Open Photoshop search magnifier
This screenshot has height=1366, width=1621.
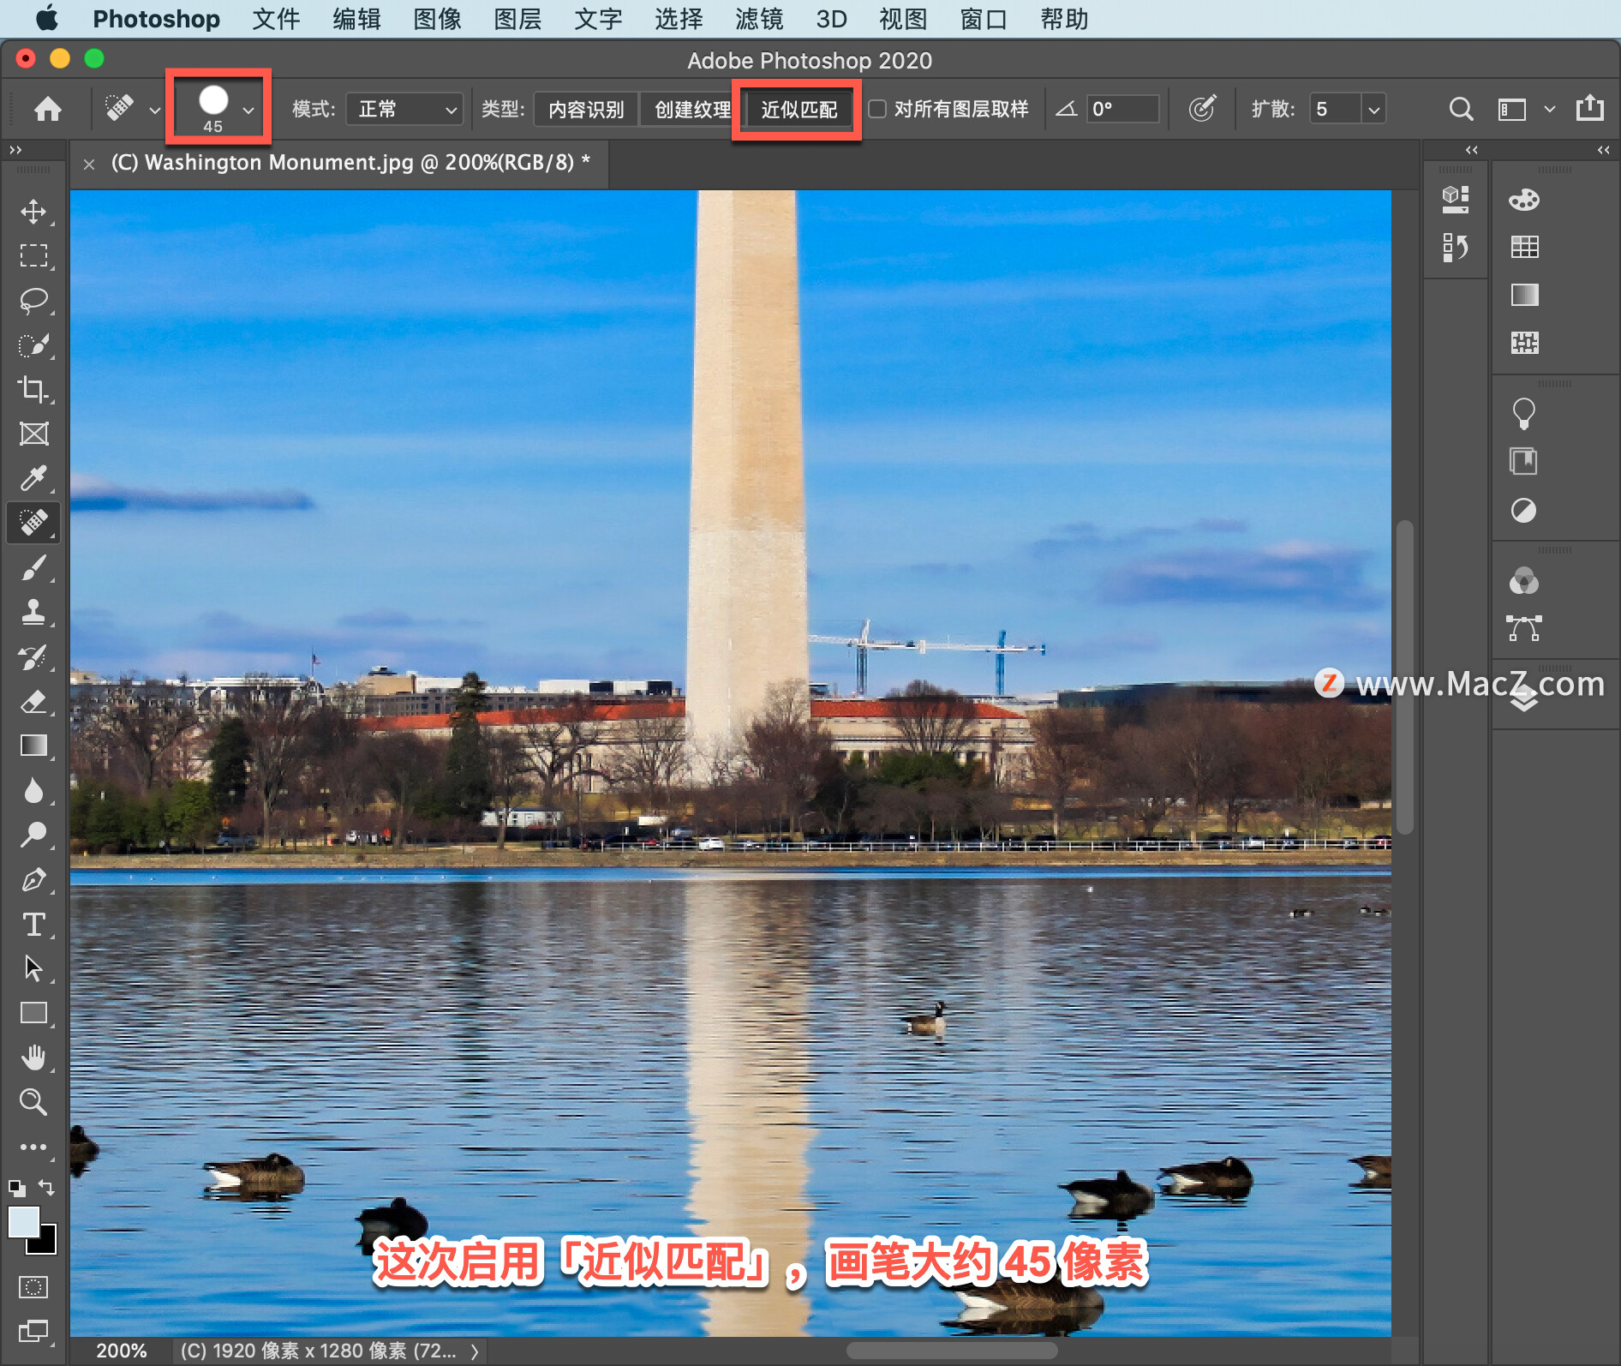[1461, 109]
